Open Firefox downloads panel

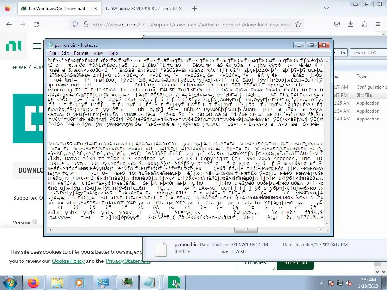[350, 25]
